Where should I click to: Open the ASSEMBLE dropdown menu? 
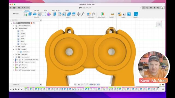pos(91,17)
